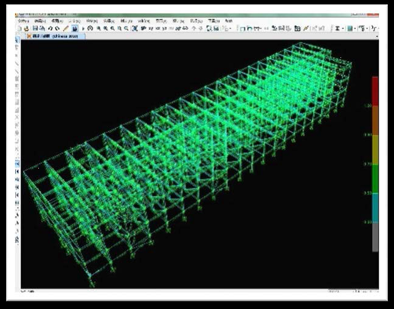Toggle the object shrink icon

209,29
